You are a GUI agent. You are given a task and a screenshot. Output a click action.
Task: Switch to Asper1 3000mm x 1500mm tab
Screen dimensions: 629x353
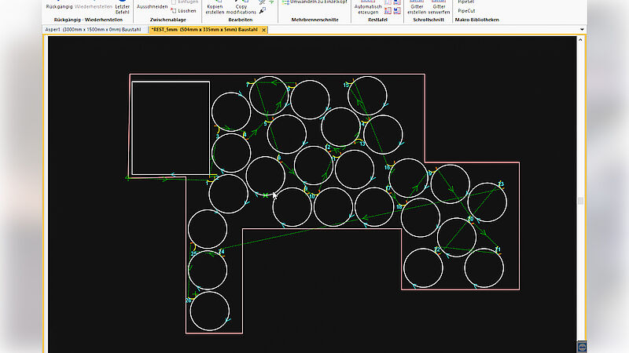pos(93,30)
